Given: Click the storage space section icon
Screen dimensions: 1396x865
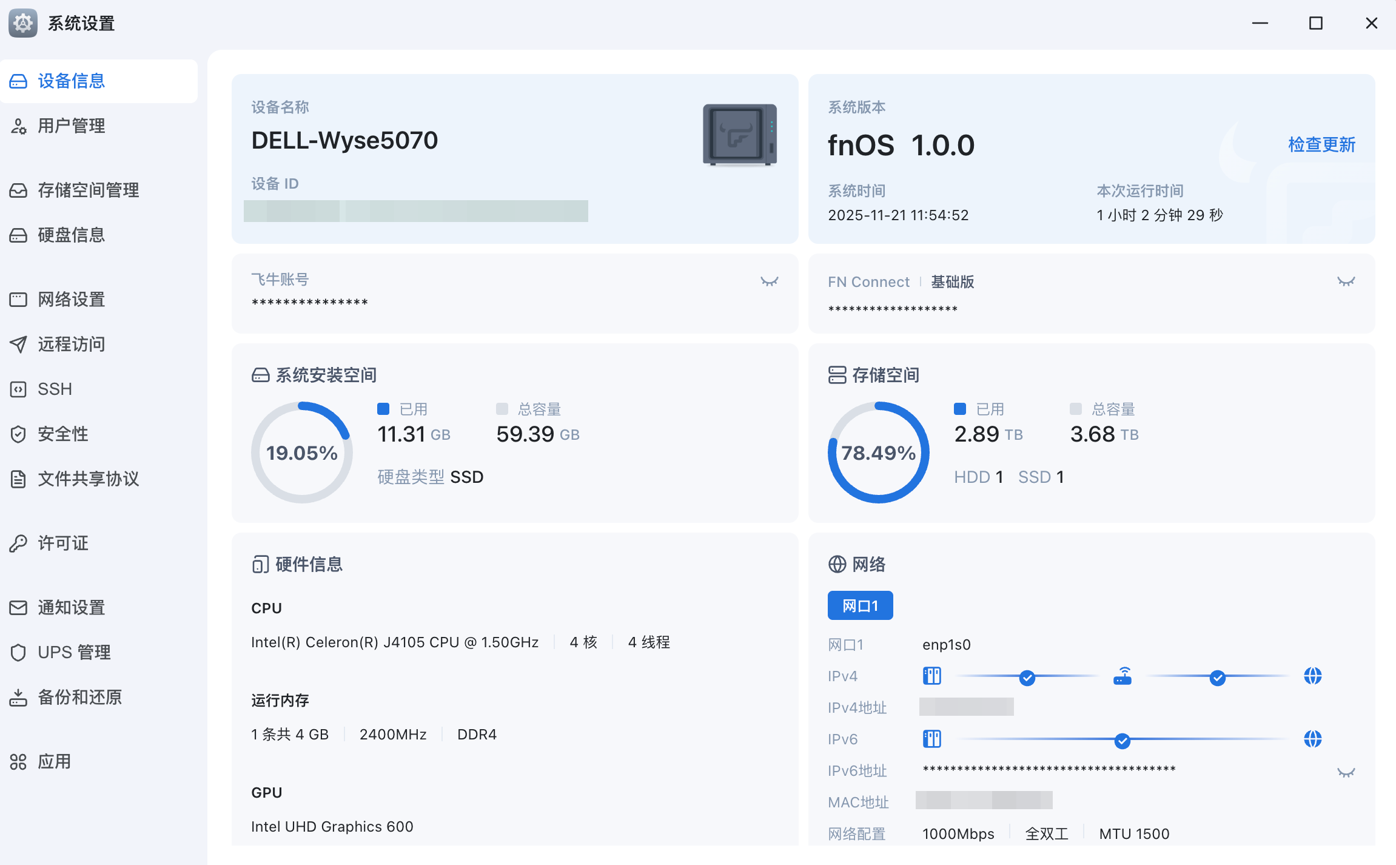Looking at the screenshot, I should coord(837,375).
